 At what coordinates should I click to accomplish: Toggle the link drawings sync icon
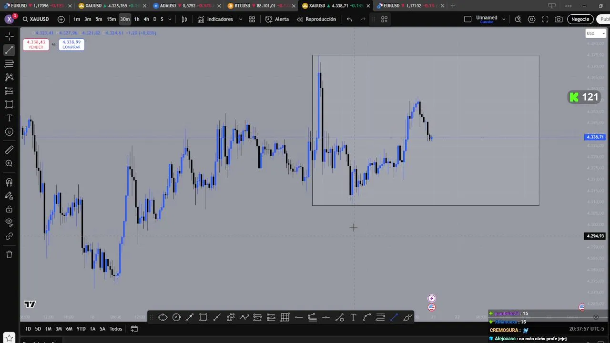click(x=9, y=236)
